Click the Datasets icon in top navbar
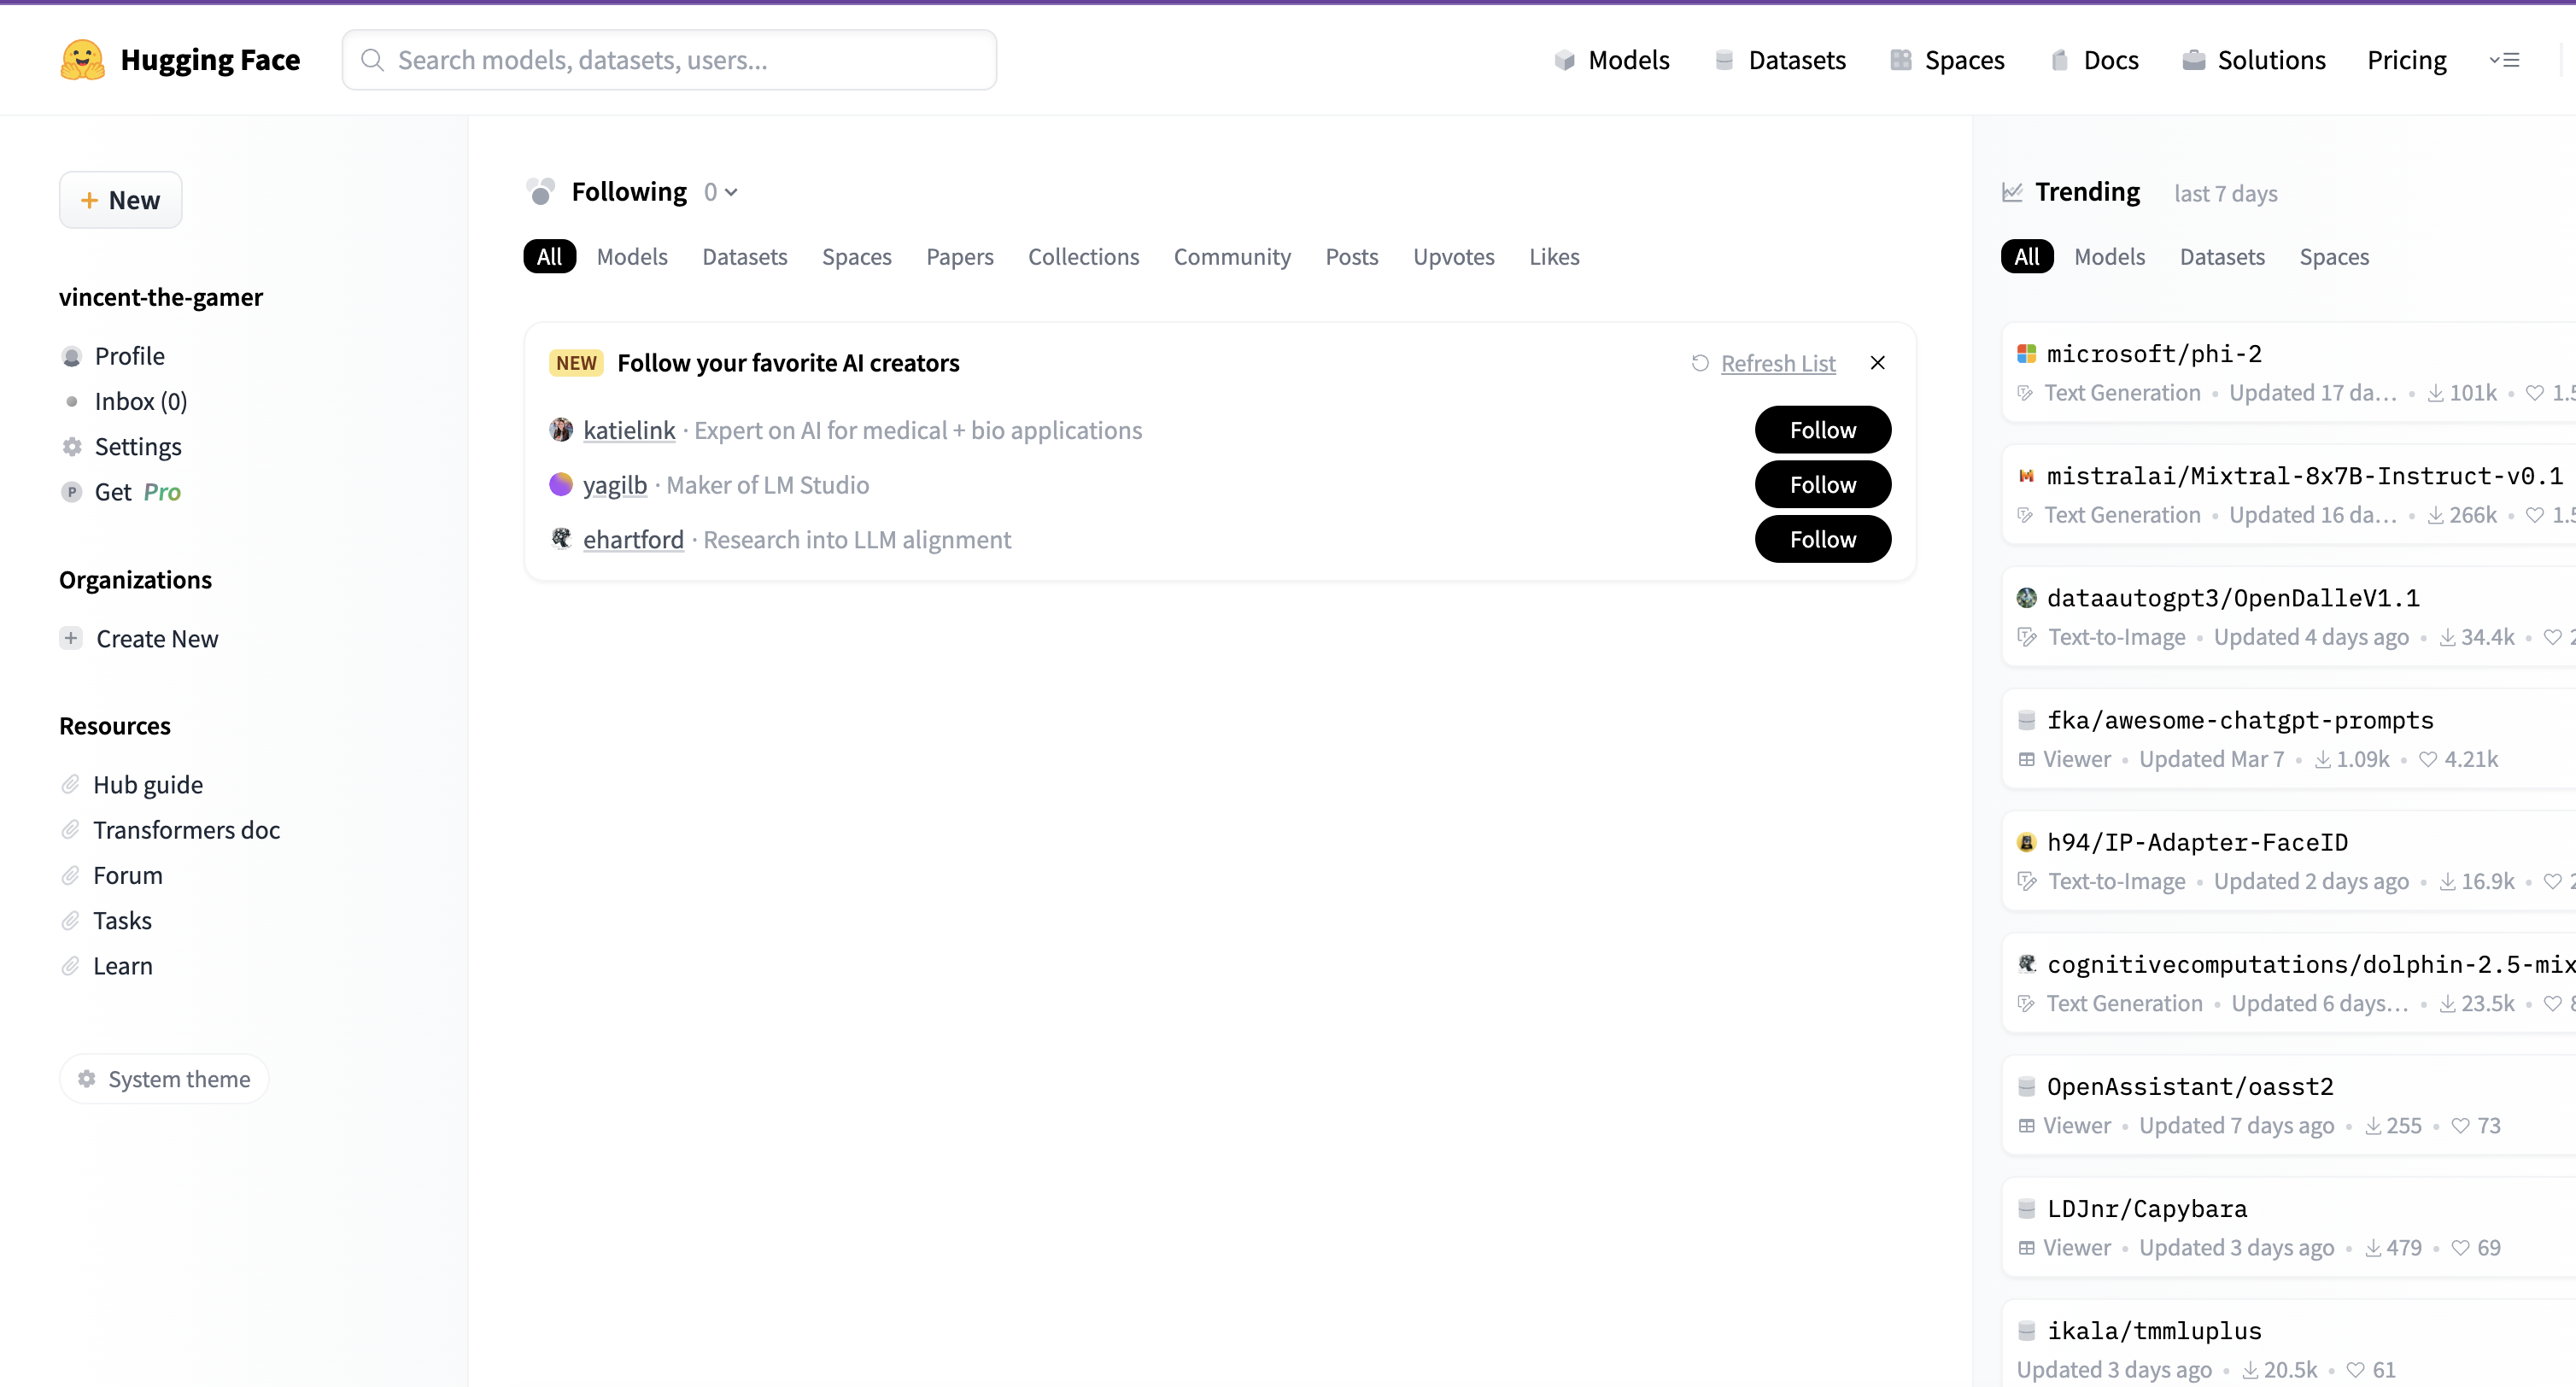The image size is (2576, 1387). [x=1724, y=60]
